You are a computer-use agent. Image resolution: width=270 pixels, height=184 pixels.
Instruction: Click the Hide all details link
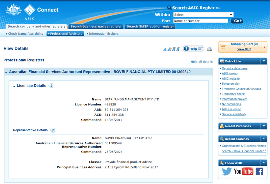coord(201,62)
